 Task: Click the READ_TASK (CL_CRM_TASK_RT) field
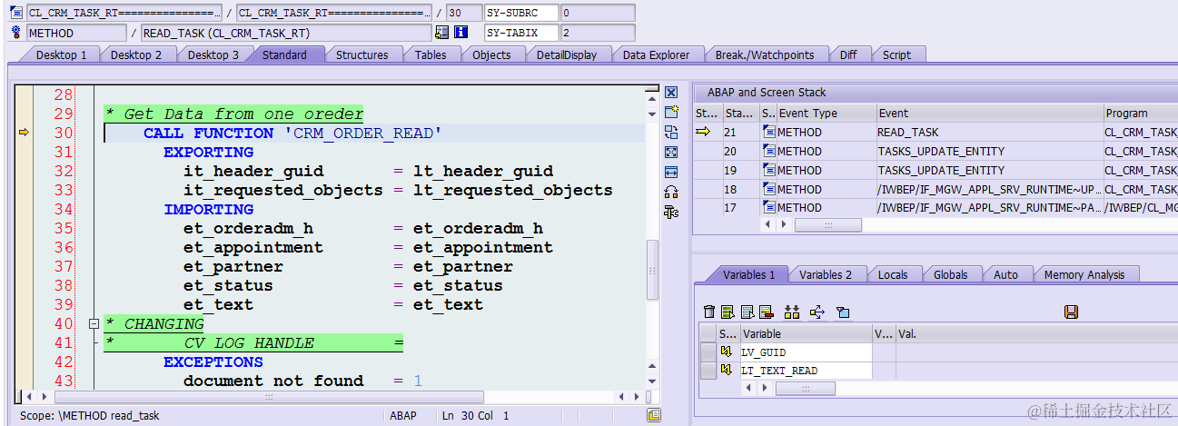[x=286, y=33]
